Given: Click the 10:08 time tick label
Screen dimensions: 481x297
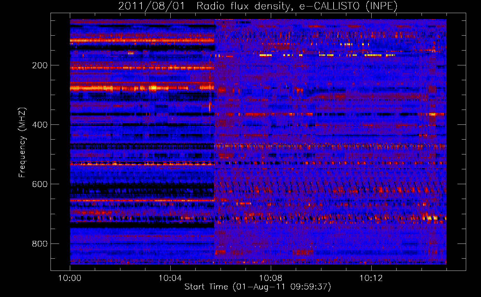Looking at the screenshot, I should tap(271, 278).
